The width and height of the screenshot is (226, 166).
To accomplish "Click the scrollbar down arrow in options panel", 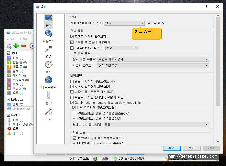I will coord(218,142).
